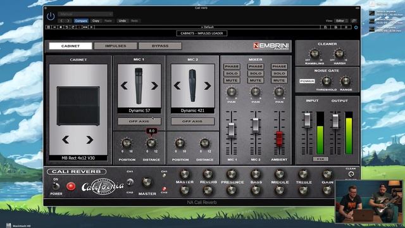405x228 pixels.
Task: Click the Undo button
Action: [x=122, y=21]
